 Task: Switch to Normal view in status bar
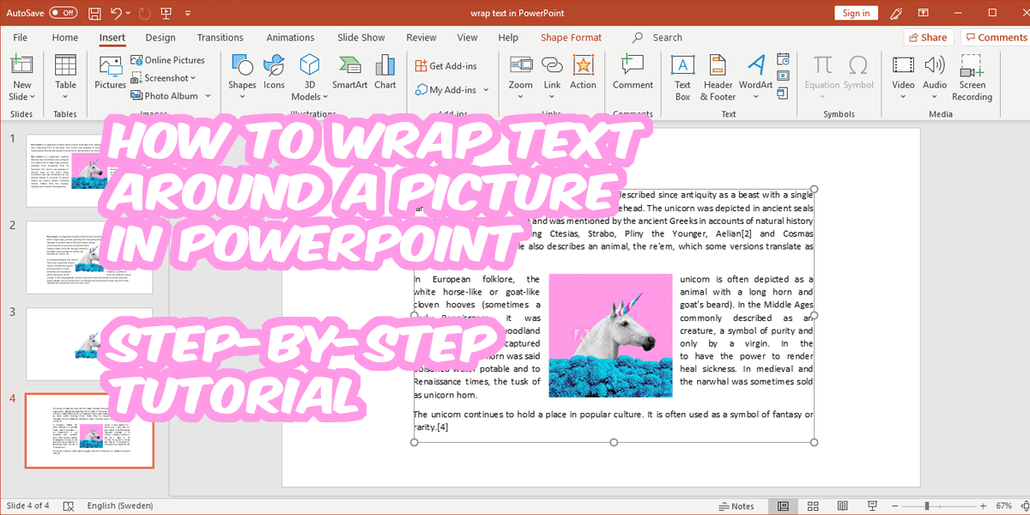[783, 506]
